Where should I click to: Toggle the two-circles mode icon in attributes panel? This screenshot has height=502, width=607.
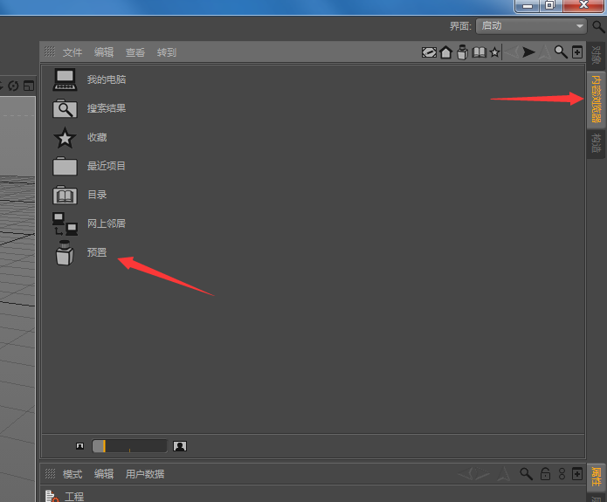click(x=562, y=474)
